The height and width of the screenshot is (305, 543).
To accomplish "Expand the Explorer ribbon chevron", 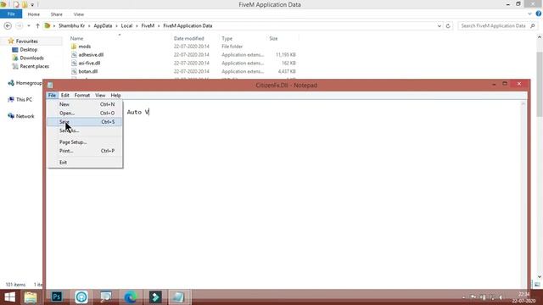I will click(x=529, y=14).
